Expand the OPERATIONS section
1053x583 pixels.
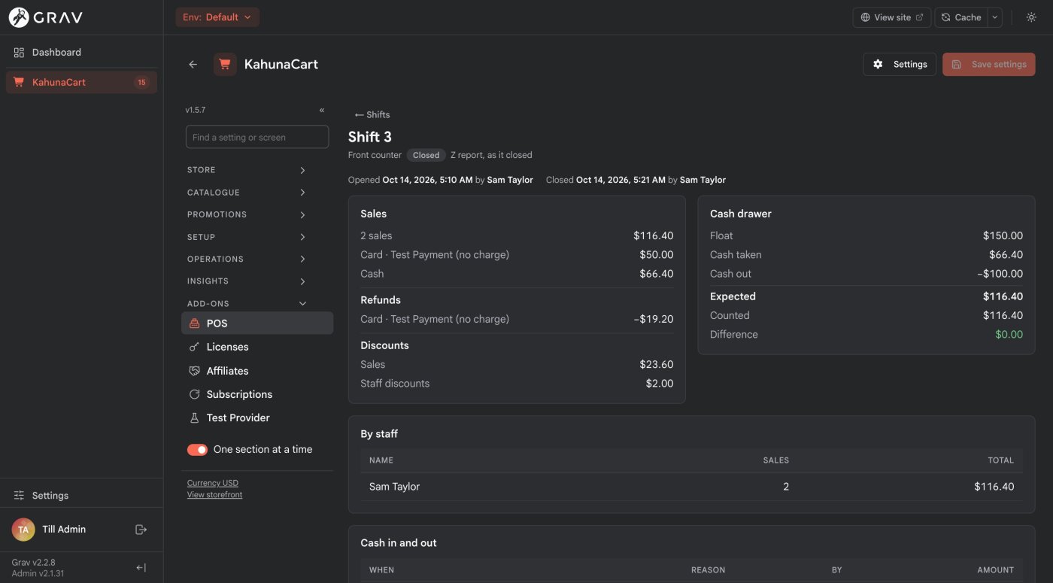247,259
